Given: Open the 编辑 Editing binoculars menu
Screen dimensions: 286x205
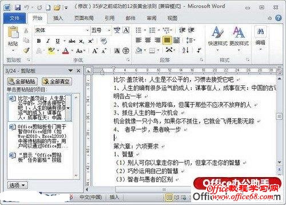Looking at the screenshot, I should pyautogui.click(x=260, y=38).
